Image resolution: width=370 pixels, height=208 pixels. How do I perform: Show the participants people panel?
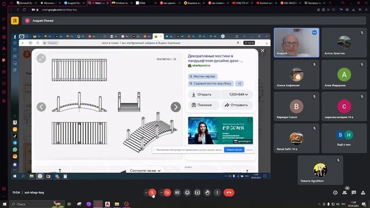pos(345,192)
